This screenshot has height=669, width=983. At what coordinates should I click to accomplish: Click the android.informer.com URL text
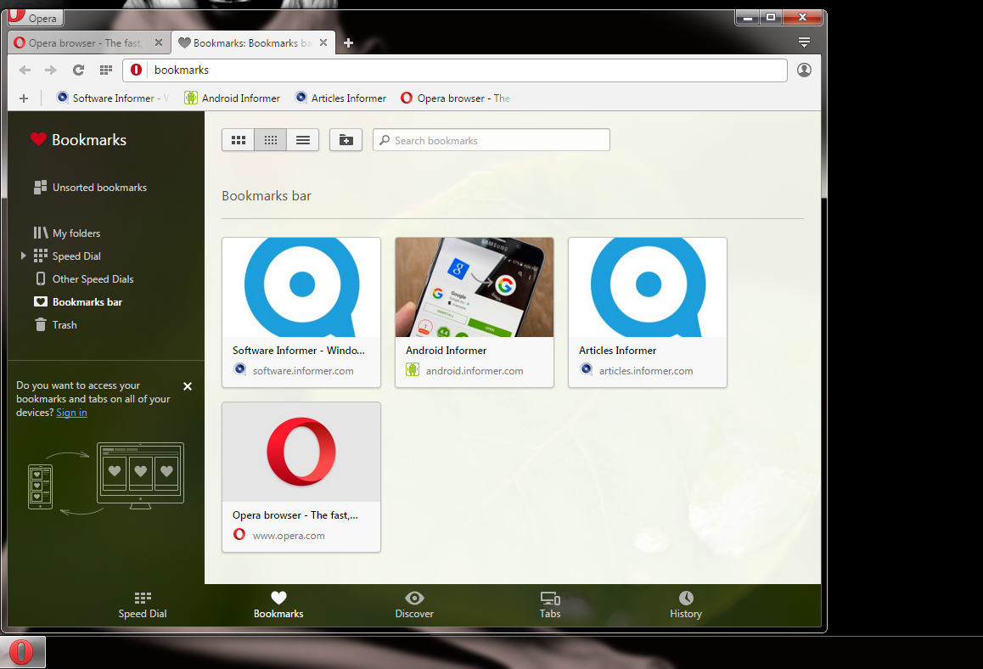tap(475, 370)
